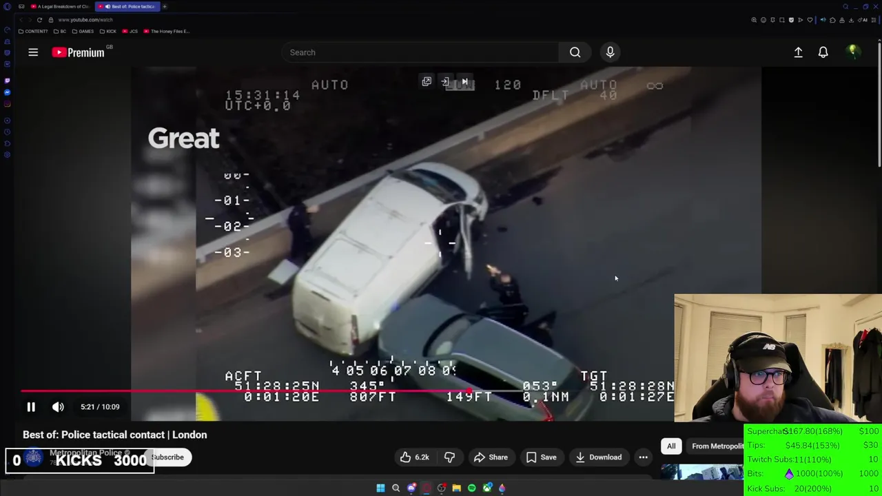
Task: Select the Best of: Police tactical tab
Action: 129,6
